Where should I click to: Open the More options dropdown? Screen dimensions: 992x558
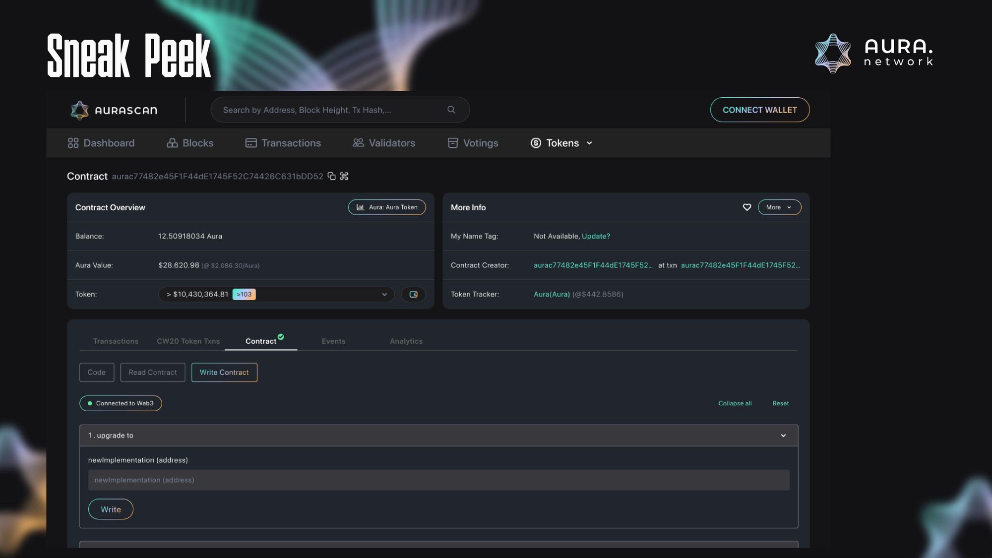pos(779,207)
